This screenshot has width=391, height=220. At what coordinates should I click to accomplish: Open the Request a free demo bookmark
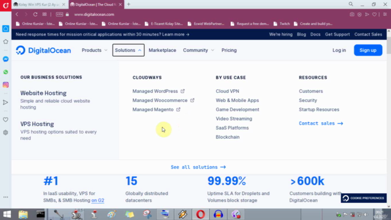tap(250, 24)
